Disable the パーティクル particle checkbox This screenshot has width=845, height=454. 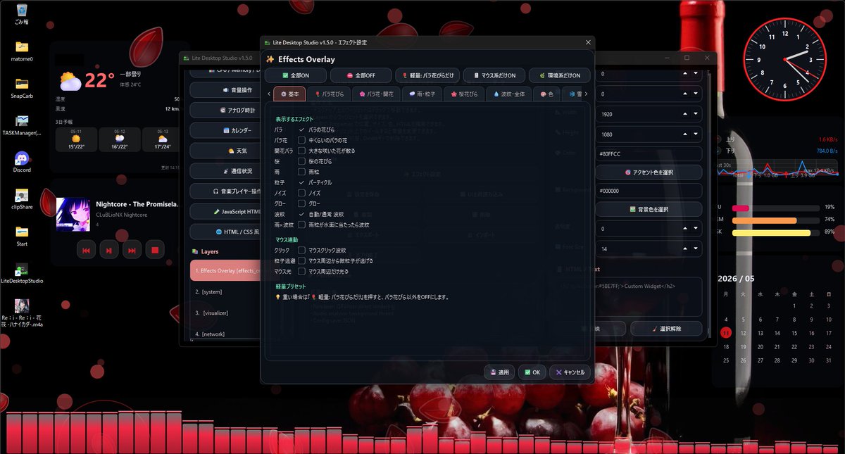click(301, 182)
